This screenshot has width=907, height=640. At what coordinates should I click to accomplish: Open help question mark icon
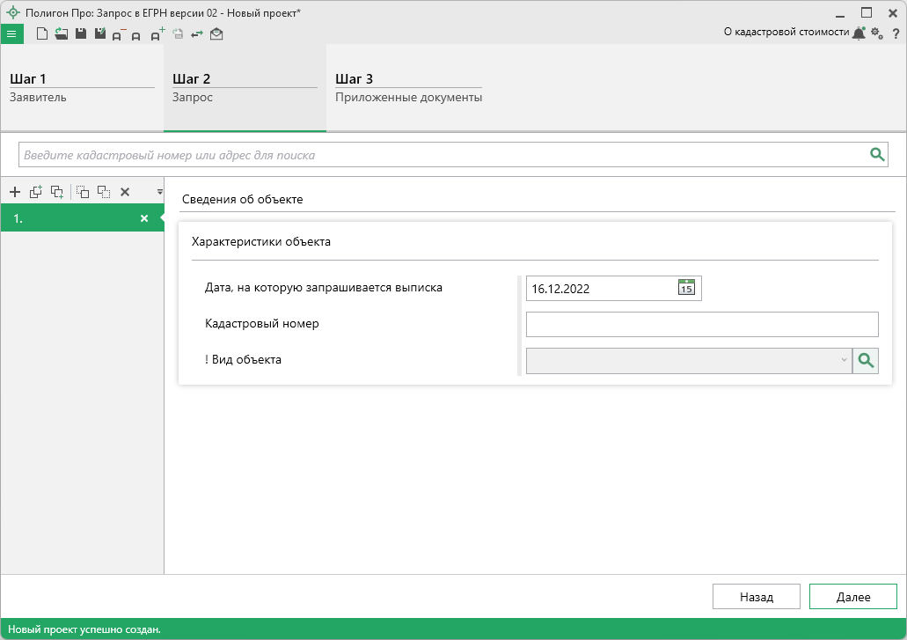[x=896, y=33]
